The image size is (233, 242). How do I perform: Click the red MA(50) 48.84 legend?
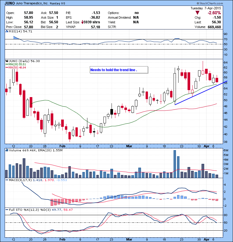pyautogui.click(x=16, y=68)
